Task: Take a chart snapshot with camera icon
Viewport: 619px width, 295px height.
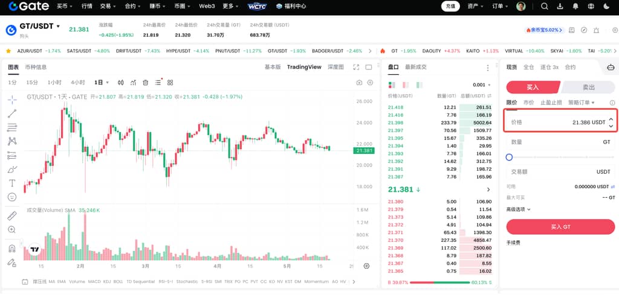Action: (359, 82)
